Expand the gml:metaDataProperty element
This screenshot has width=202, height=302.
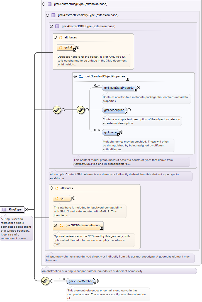point(138,88)
